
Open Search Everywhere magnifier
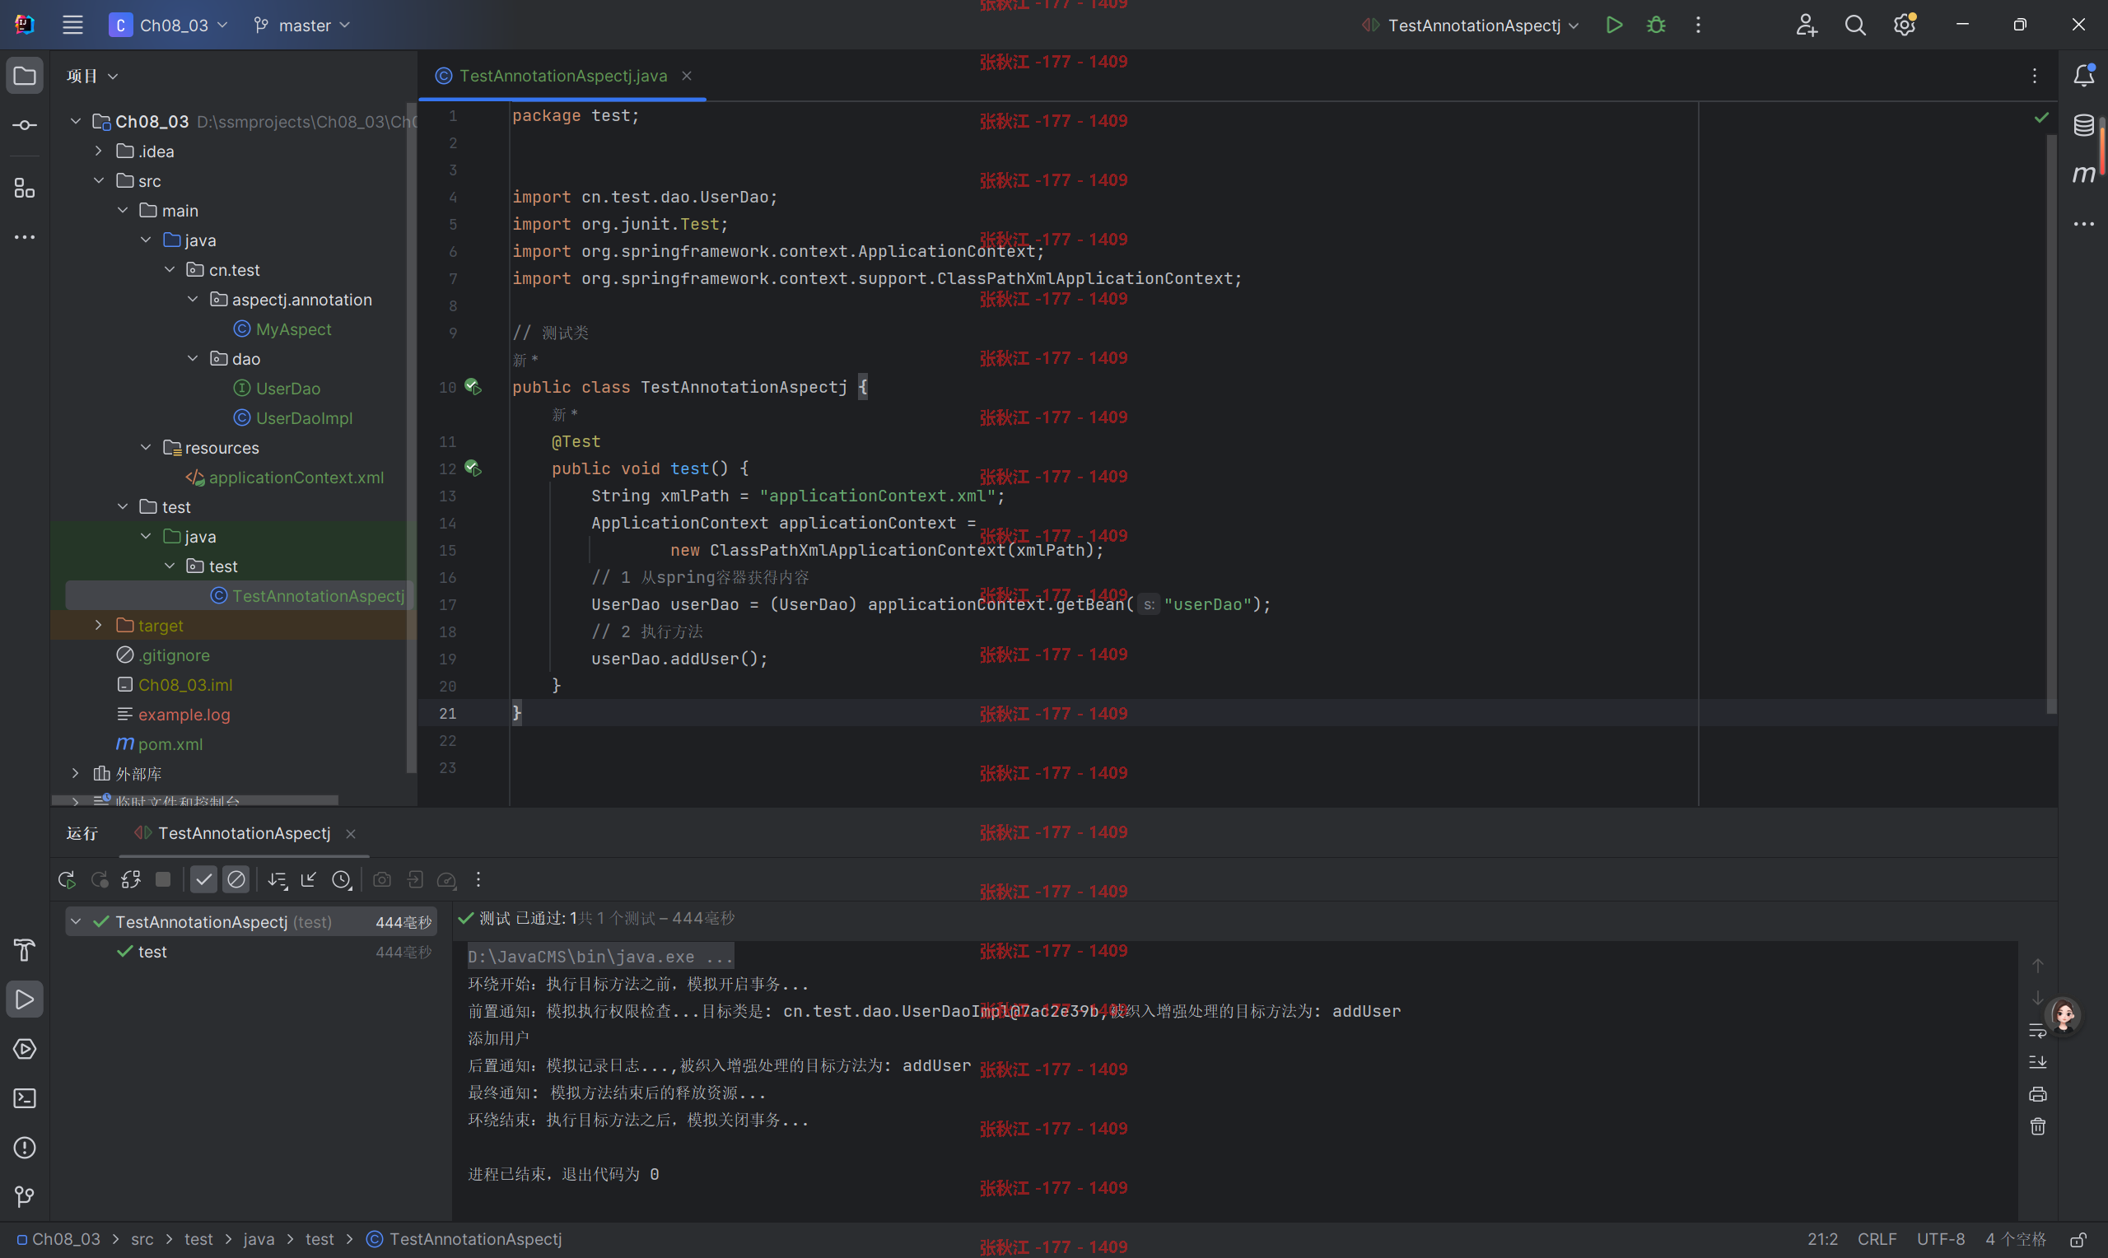[x=1855, y=25]
